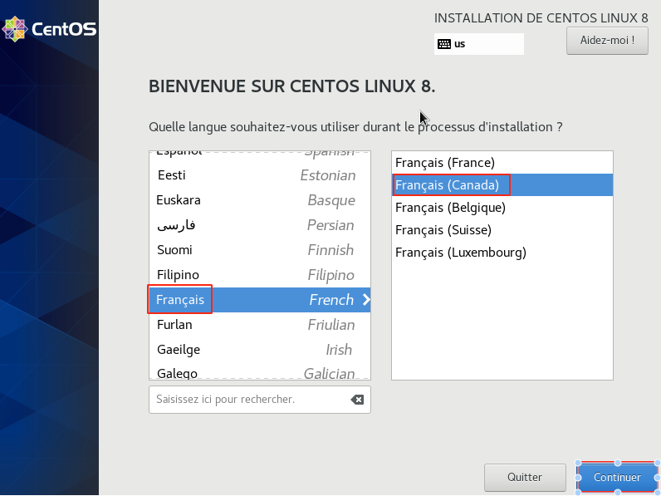Choose Suomi (Finnish) language

point(174,250)
